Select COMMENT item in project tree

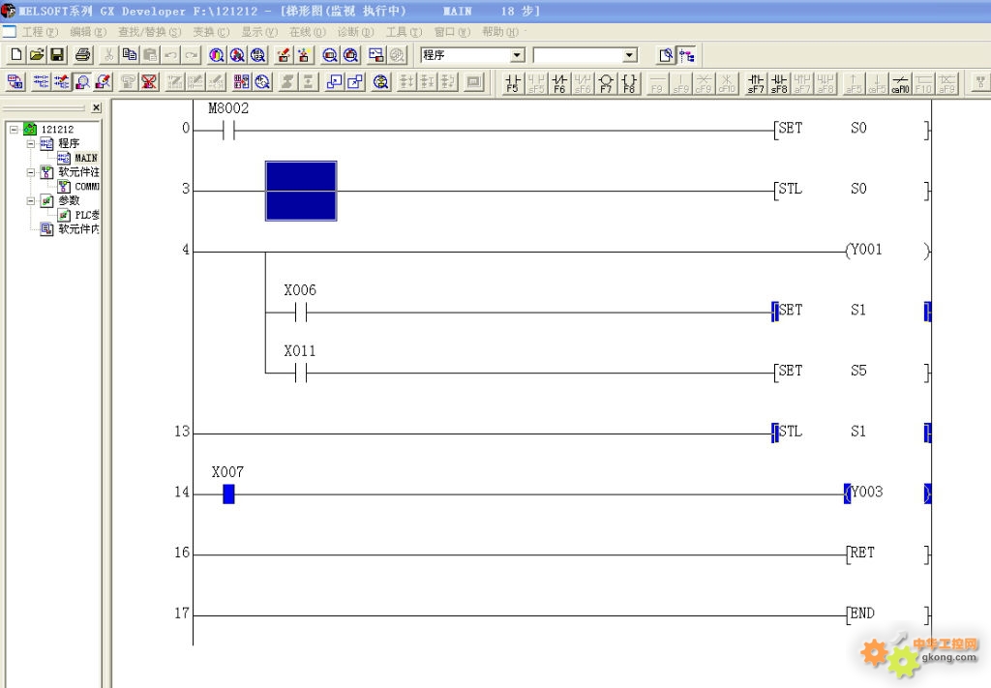[x=86, y=187]
